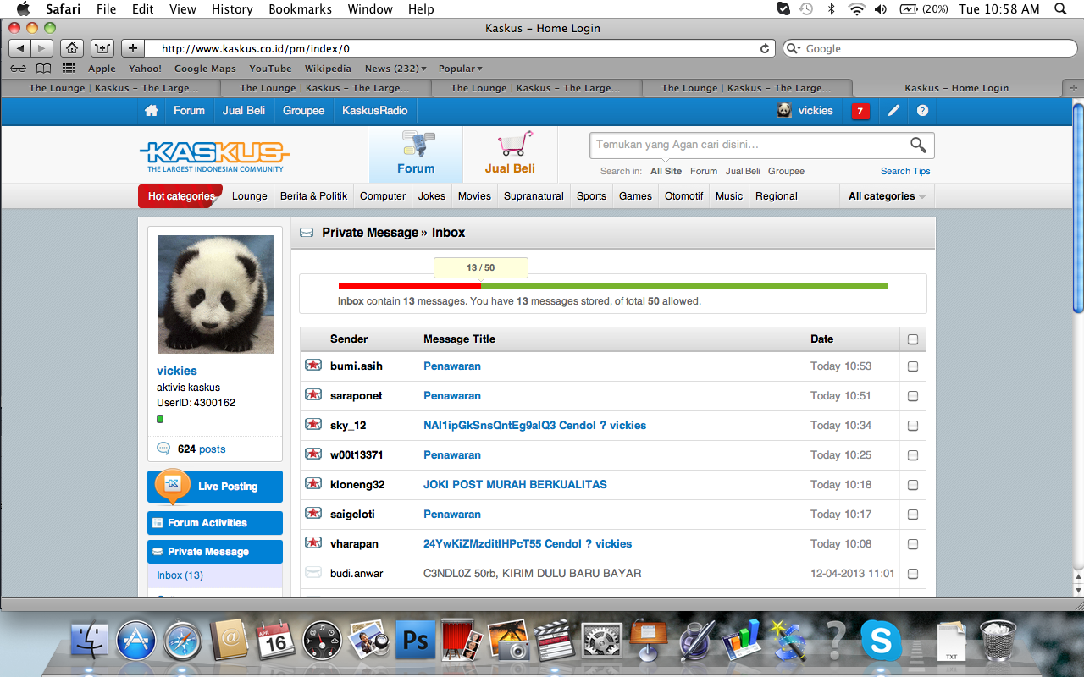The image size is (1084, 677).
Task: Click the inbox storage usage bar
Action: click(x=612, y=286)
